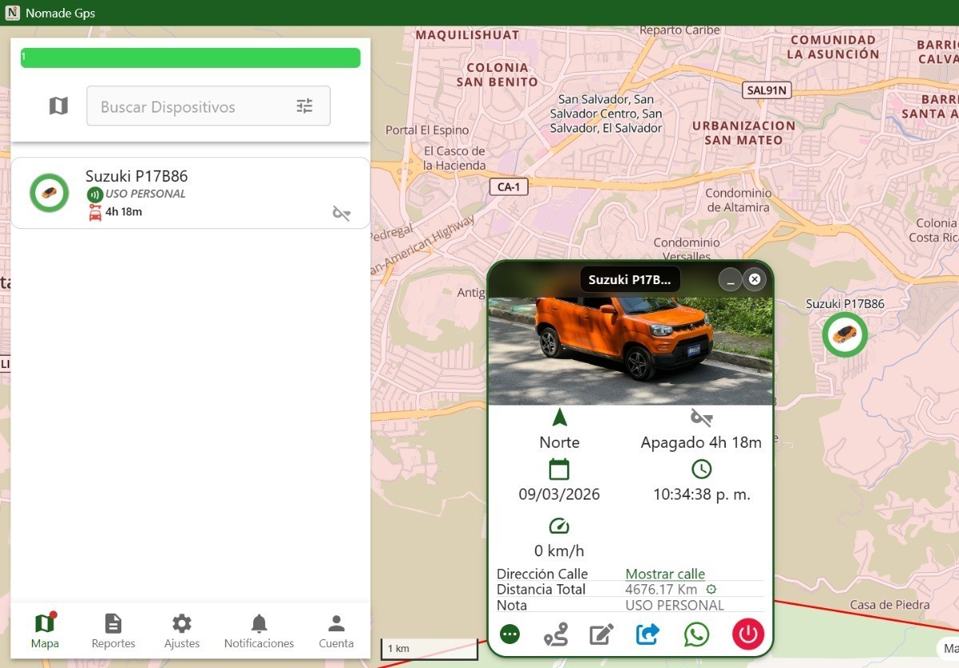Click the orange Suzuki vehicle photo
959x668 pixels.
[630, 351]
